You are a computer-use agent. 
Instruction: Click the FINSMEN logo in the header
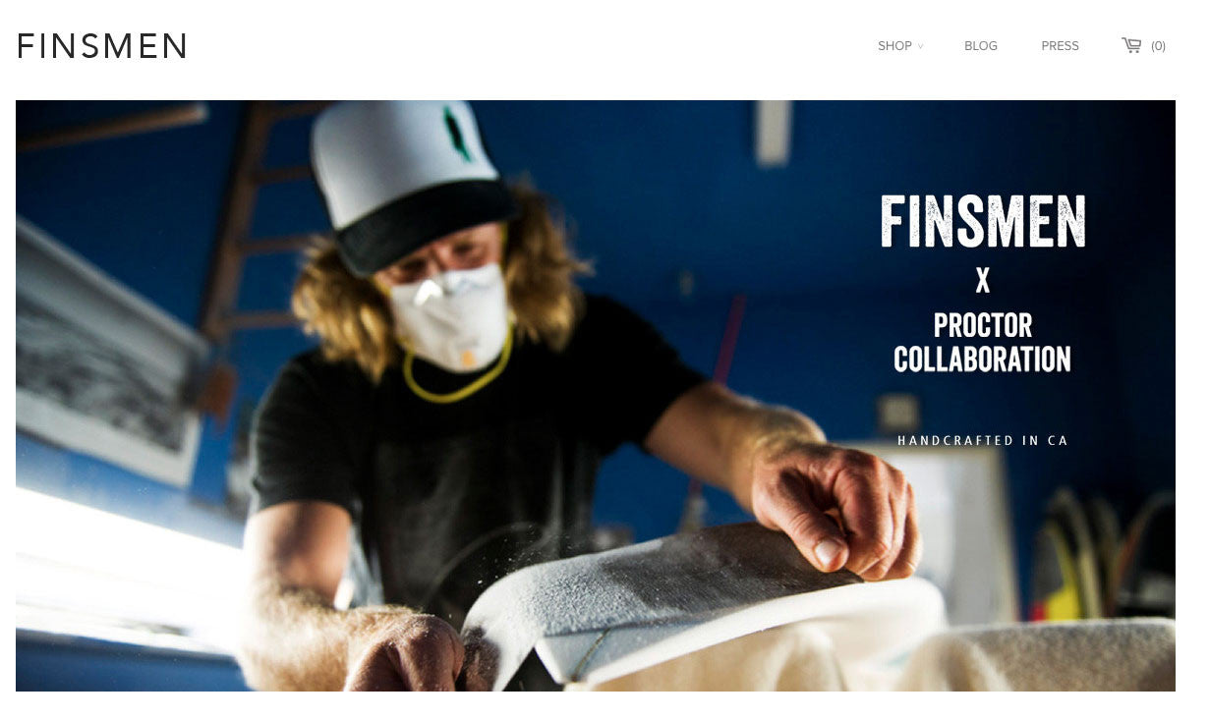(102, 46)
